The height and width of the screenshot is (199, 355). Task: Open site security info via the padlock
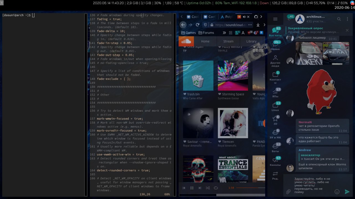point(212,25)
